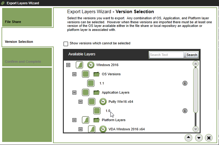
Task: Click the layer list scrollbar thumb
Action: point(196,90)
